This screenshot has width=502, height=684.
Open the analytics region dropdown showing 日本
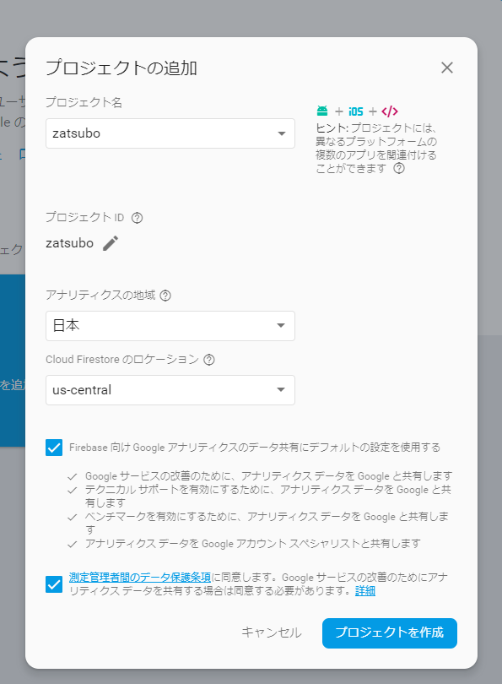click(x=170, y=325)
